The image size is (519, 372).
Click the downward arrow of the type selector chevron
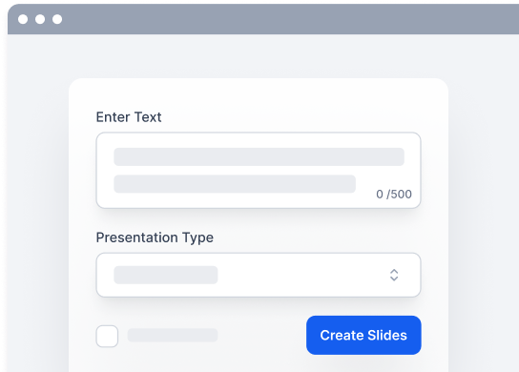[x=394, y=279]
